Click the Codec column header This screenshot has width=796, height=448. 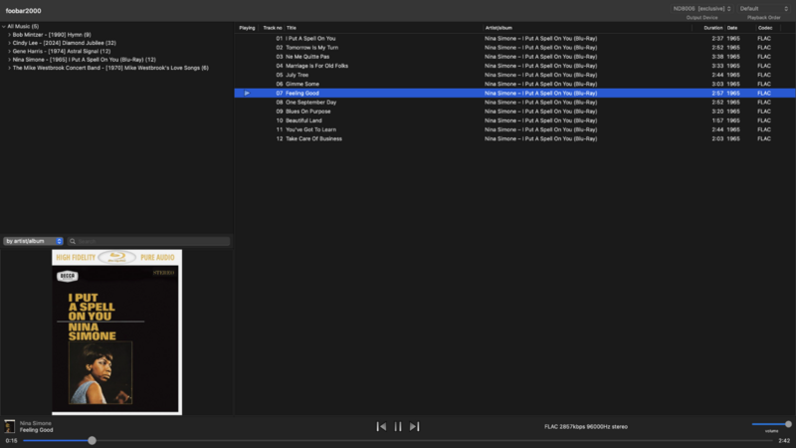[x=764, y=28]
